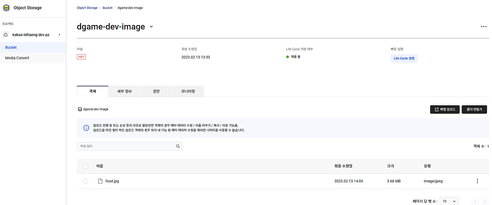Viewport: 492px width, 205px height.
Task: Click the 객체 수 : 1 count label
Action: tap(481, 146)
